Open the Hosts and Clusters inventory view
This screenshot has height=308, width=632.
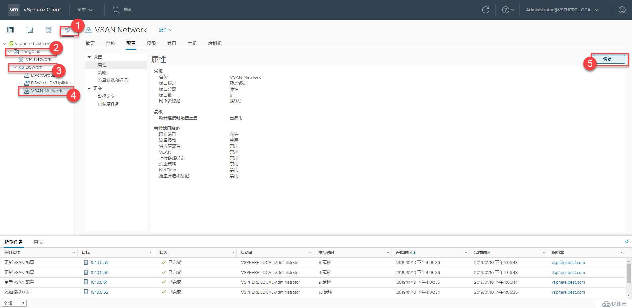[11, 30]
